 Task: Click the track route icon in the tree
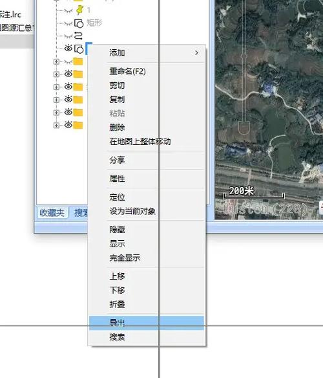(x=78, y=36)
